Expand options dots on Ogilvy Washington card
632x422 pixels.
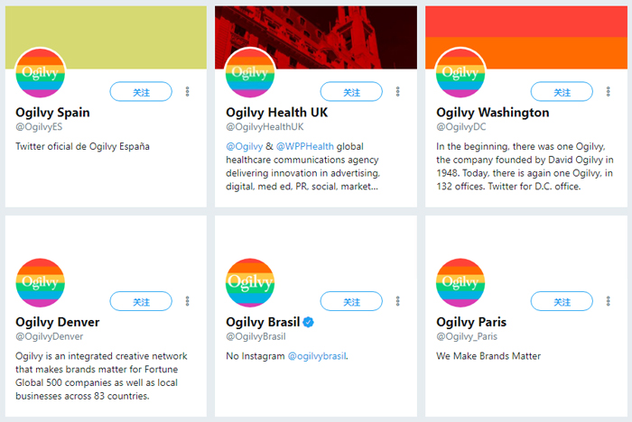(x=609, y=92)
